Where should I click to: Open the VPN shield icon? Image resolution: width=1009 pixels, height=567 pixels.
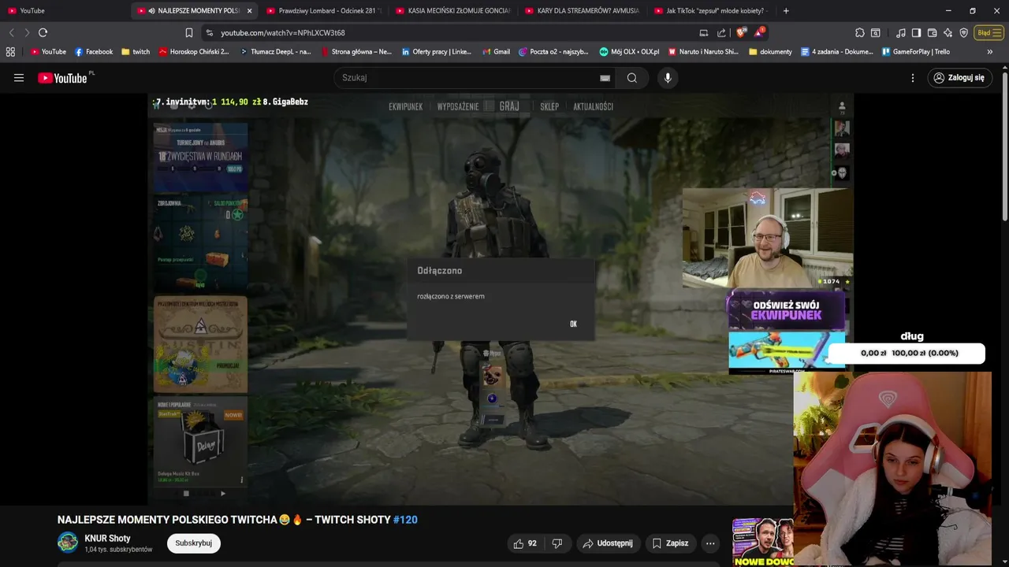pyautogui.click(x=964, y=32)
